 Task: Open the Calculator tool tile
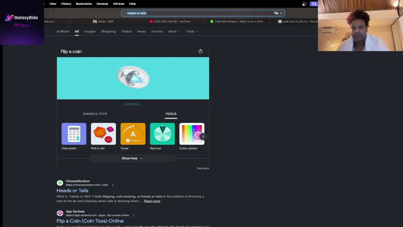coord(74,136)
